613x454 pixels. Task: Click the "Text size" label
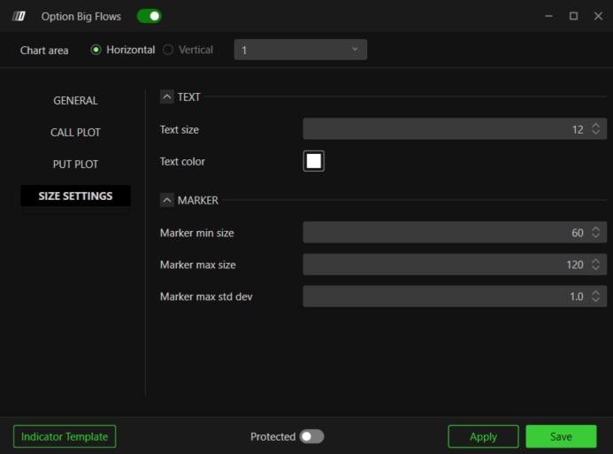point(180,129)
